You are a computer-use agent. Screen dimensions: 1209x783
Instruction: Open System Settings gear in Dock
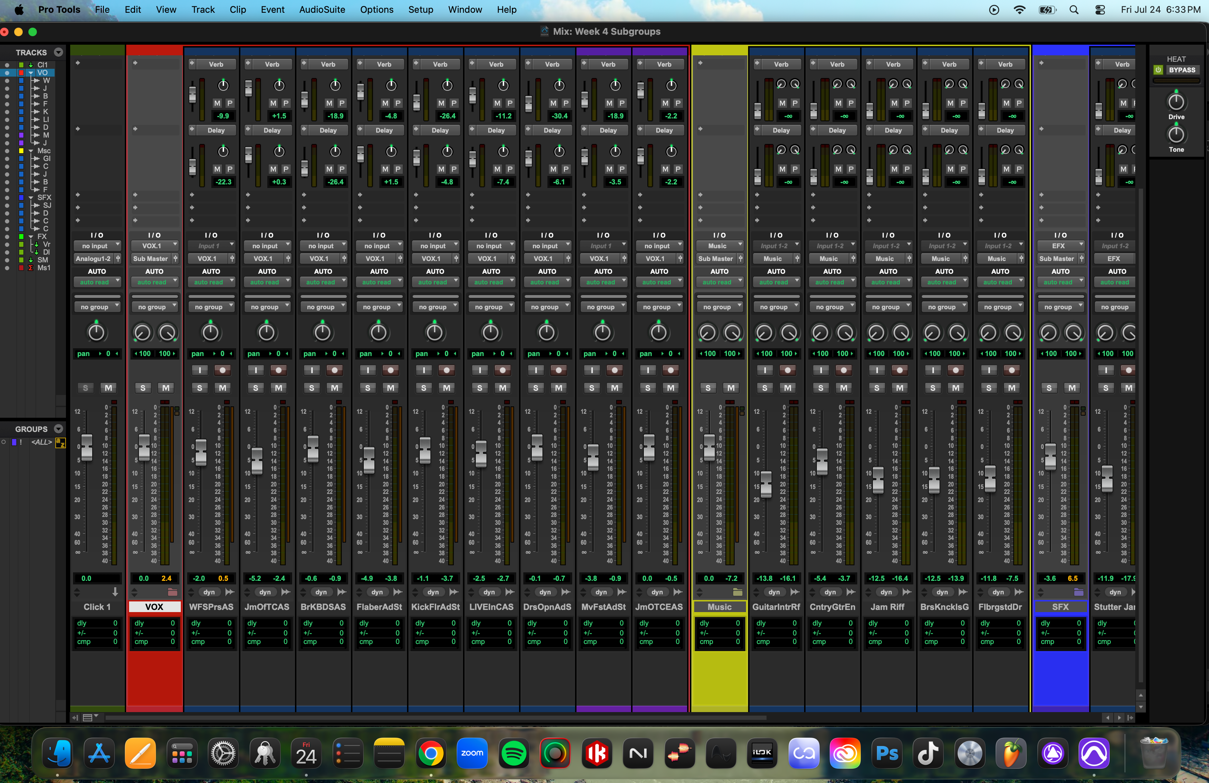pyautogui.click(x=223, y=753)
